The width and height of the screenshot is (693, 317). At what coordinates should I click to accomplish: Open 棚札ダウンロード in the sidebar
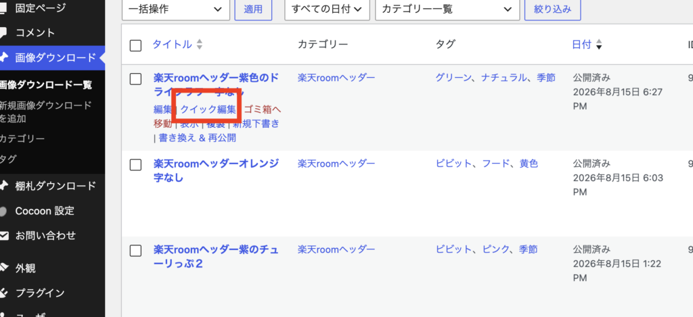point(55,185)
